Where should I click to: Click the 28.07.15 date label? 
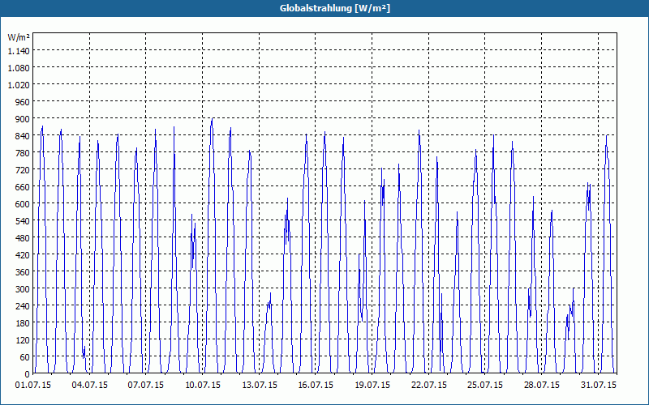[x=542, y=386]
